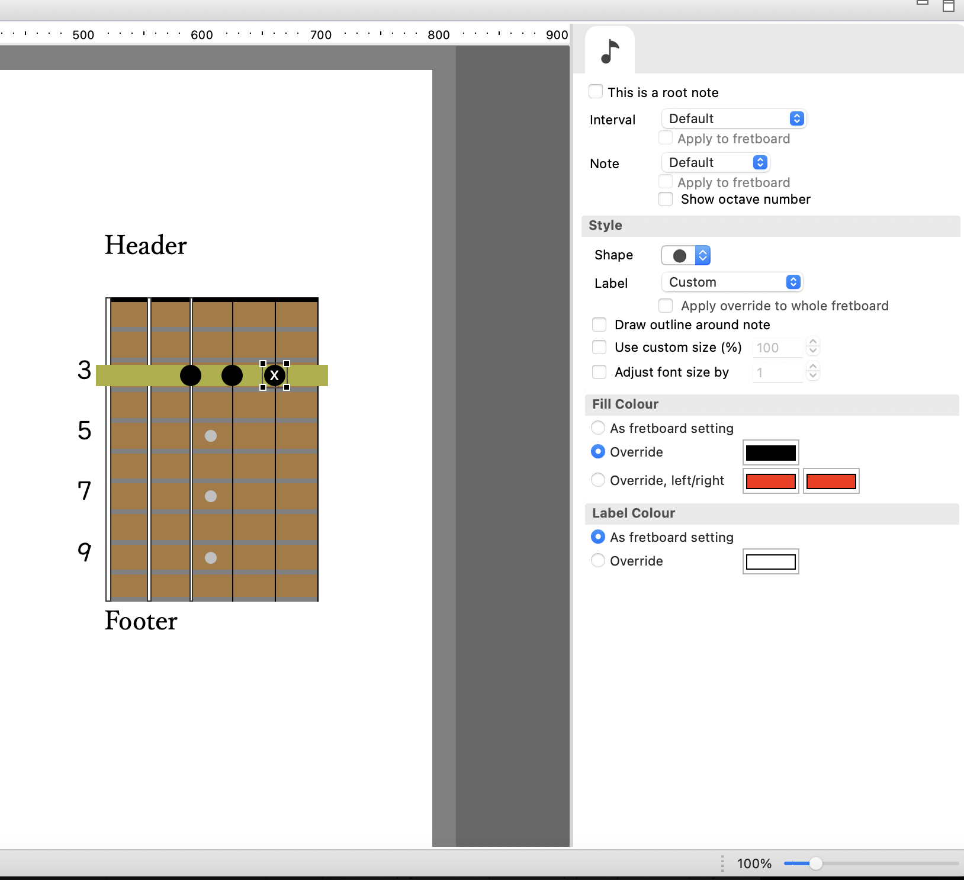964x880 pixels.
Task: Choose 'As fretboard setting' under Fill Colour
Action: (598, 428)
